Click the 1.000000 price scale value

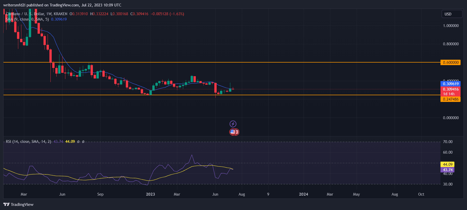[x=451, y=26]
